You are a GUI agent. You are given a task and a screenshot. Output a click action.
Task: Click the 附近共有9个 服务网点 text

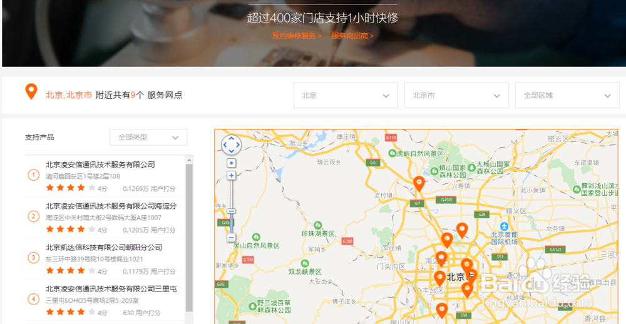[139, 95]
